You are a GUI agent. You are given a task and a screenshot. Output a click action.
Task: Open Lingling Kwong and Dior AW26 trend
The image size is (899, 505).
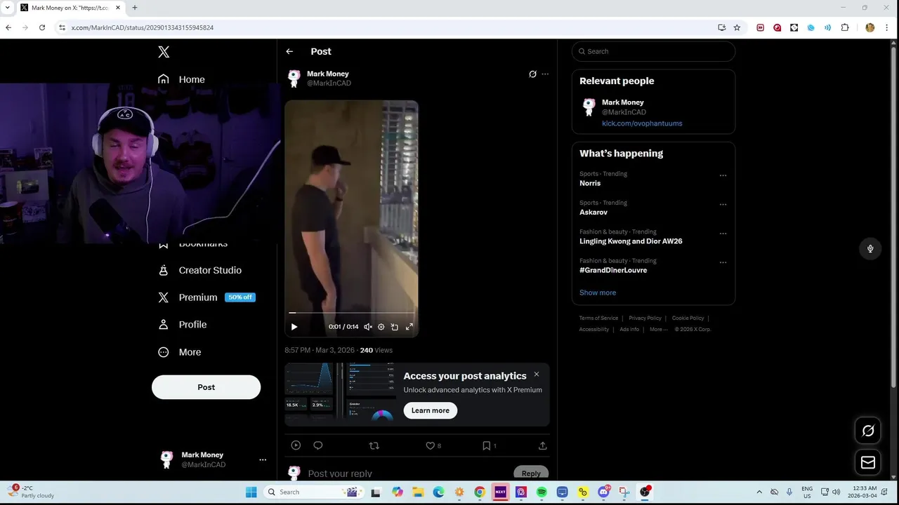click(631, 241)
